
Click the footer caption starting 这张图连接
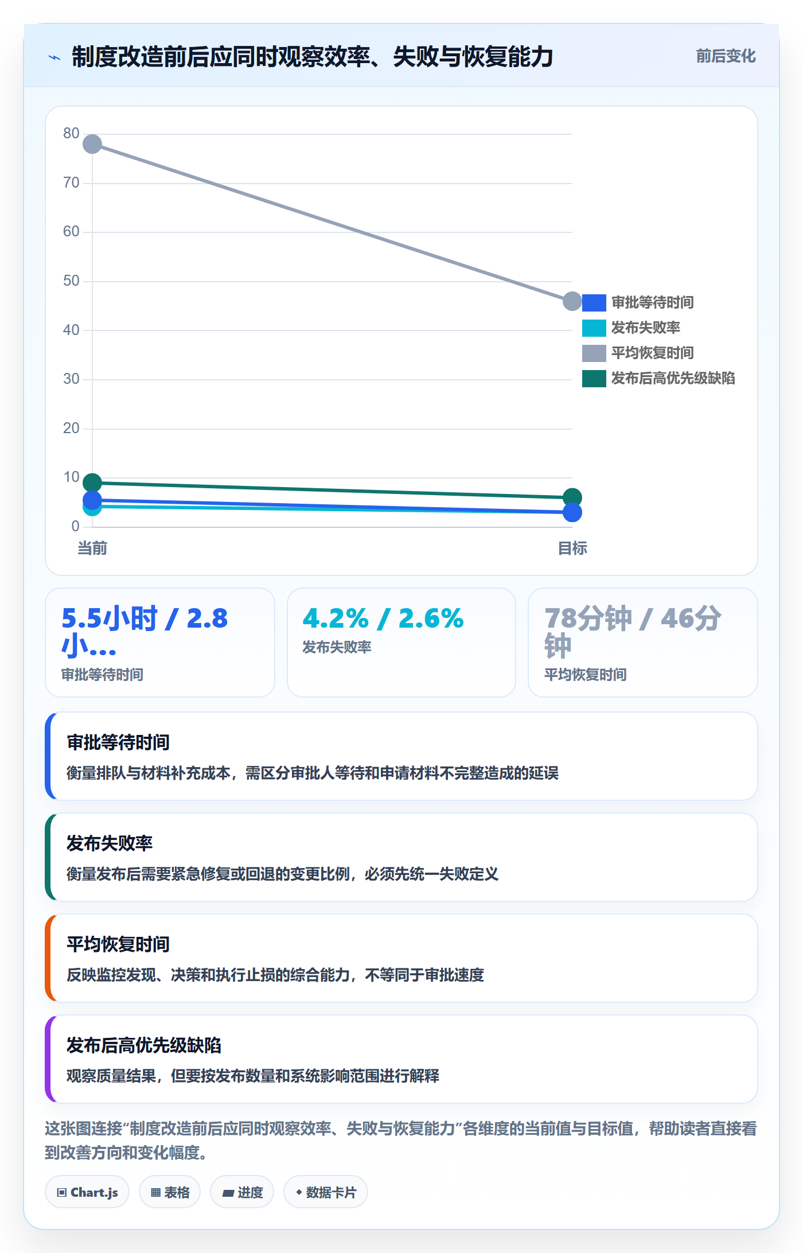[401, 1141]
